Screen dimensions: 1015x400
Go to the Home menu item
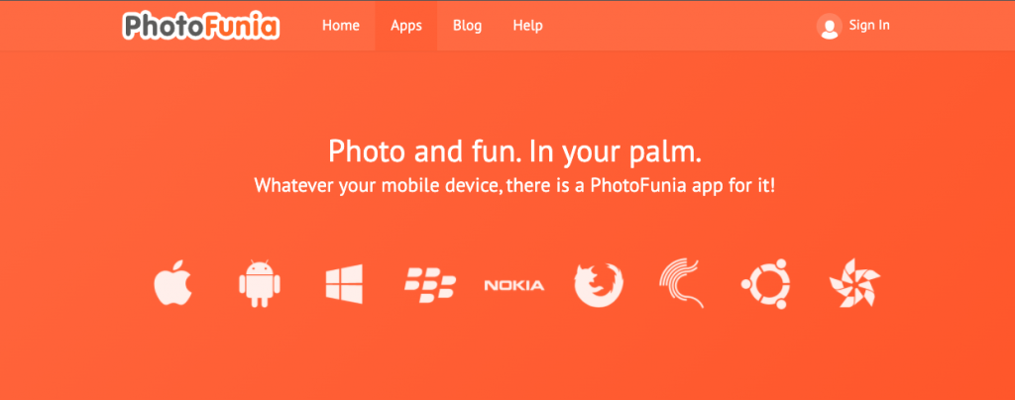tap(341, 26)
